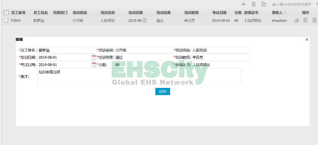Click the 所属部门 column header

pos(60,13)
